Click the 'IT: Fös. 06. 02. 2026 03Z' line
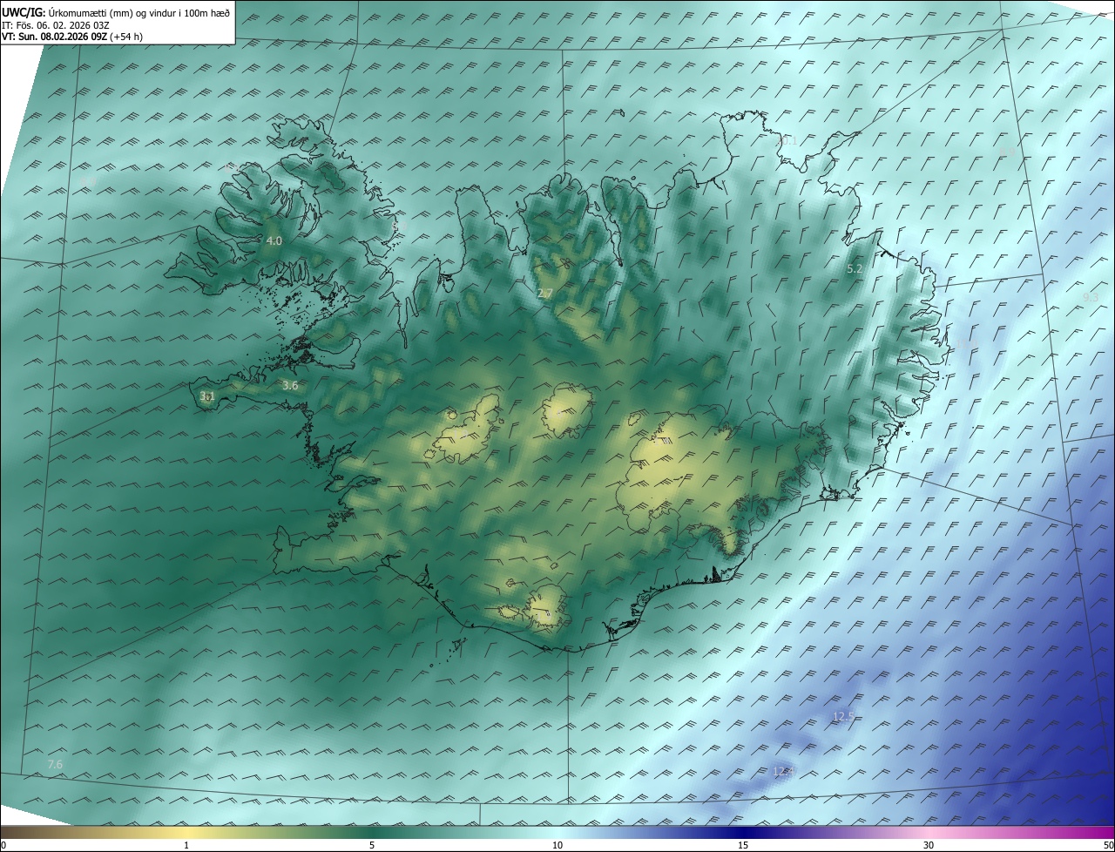Image resolution: width=1115 pixels, height=852 pixels. 56,24
